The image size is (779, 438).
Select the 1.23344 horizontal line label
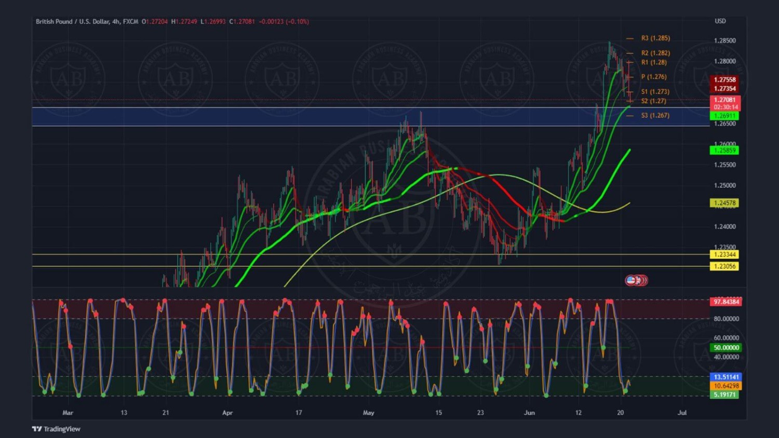point(724,254)
